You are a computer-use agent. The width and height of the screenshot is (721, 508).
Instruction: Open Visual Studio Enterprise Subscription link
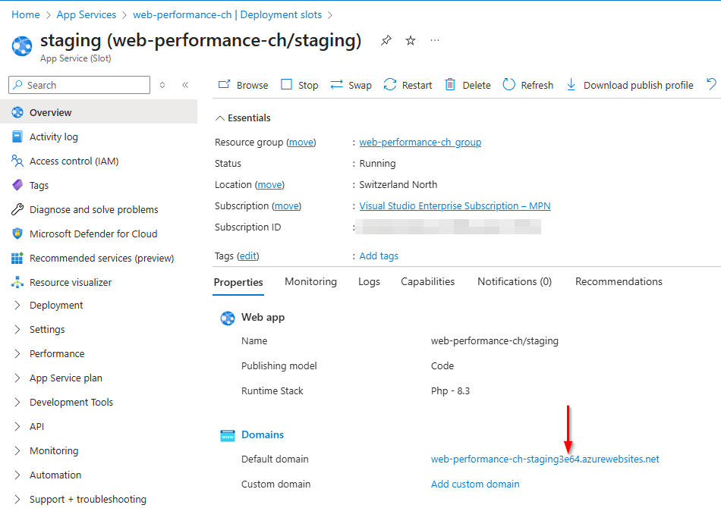[x=455, y=205]
